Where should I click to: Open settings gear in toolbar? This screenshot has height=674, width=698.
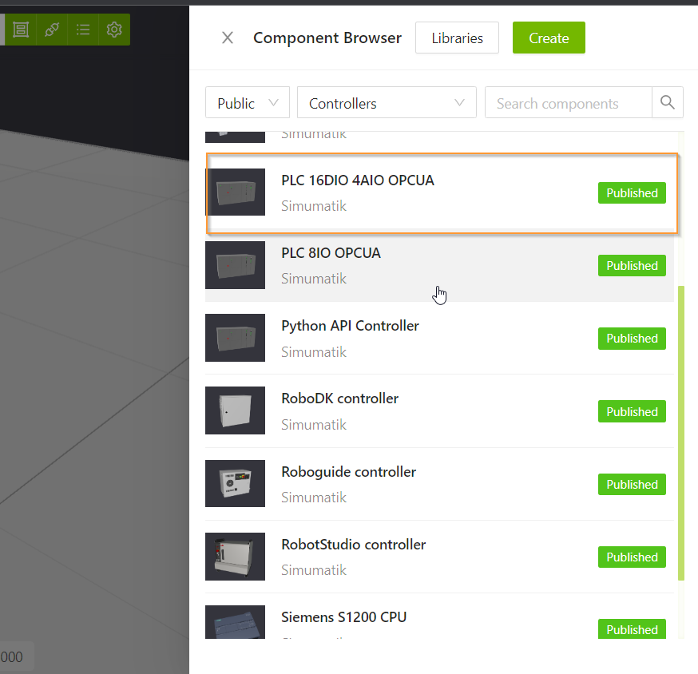coord(114,30)
